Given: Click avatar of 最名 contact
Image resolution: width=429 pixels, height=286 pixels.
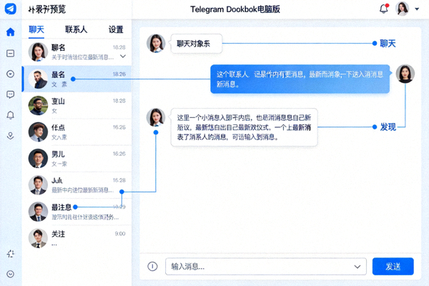Looking at the screenshot, I should (38, 79).
